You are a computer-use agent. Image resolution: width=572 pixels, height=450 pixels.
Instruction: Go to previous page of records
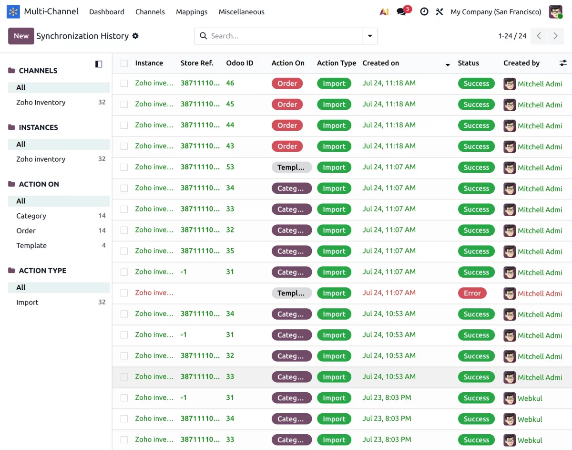539,36
